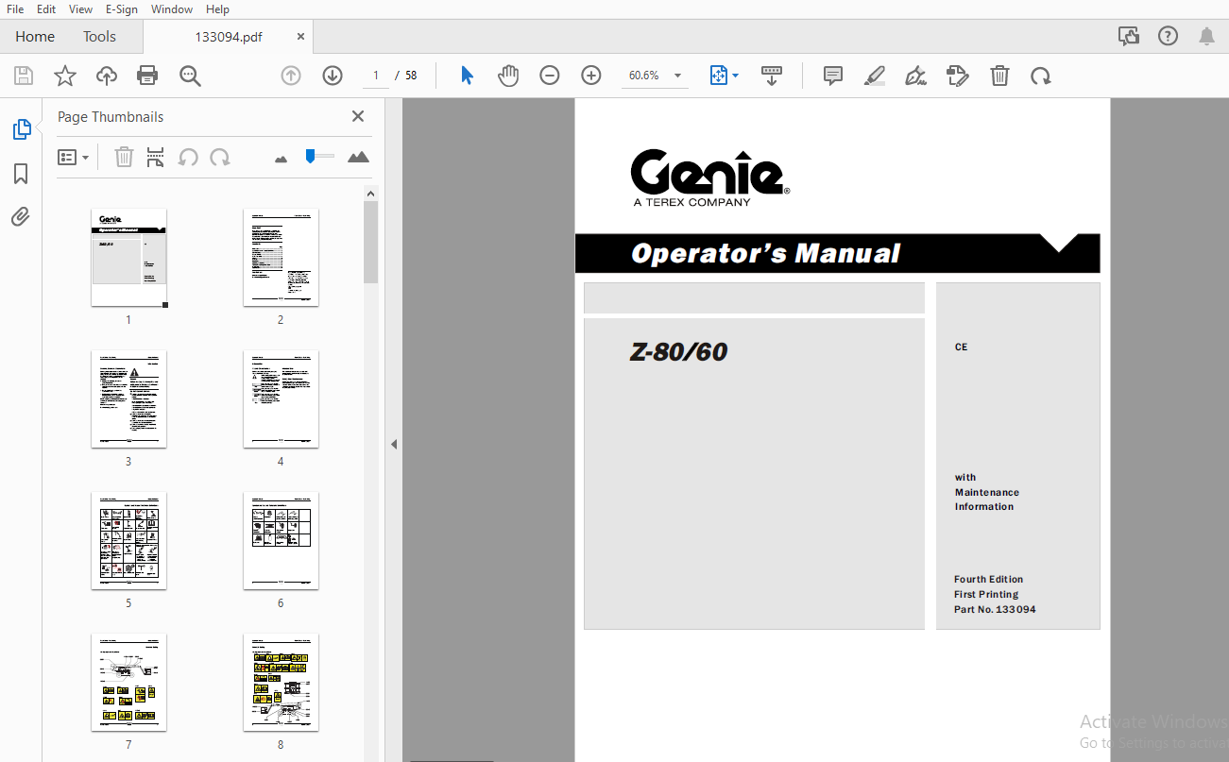Activate the selection arrow tool
The image size is (1229, 762).
467,76
